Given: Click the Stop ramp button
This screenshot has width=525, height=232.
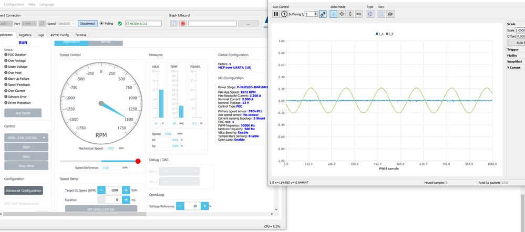Looking at the screenshot, I should [26, 166].
